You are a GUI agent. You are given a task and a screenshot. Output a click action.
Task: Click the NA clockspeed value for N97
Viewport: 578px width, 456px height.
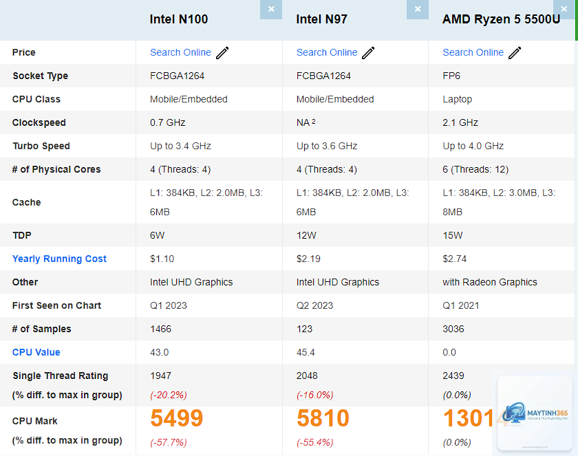pyautogui.click(x=306, y=122)
